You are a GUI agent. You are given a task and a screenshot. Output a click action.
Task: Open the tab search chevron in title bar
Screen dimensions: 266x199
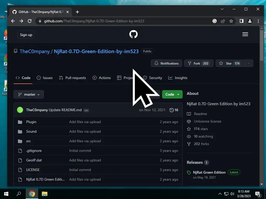coord(222,9)
